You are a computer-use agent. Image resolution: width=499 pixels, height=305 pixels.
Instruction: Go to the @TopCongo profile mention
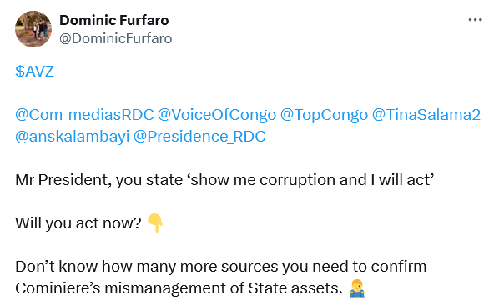[x=324, y=115]
